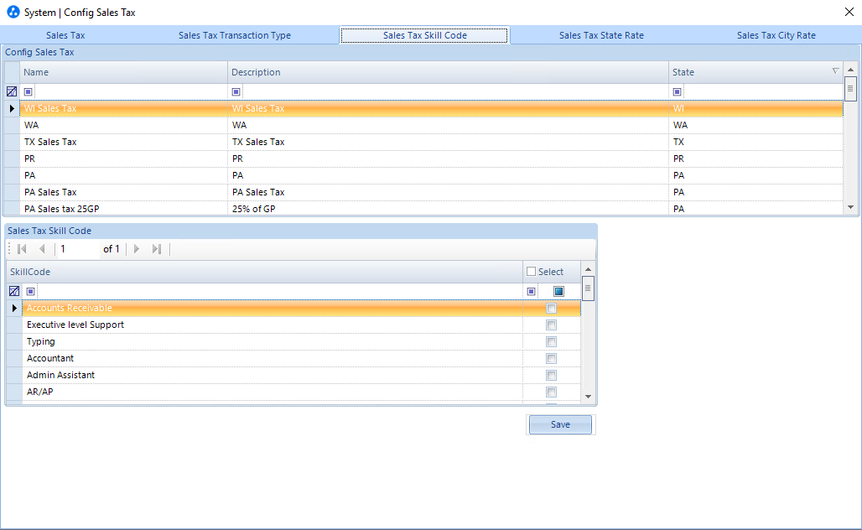The width and height of the screenshot is (862, 530).
Task: Go to Sales Tax City Rate tab
Action: (x=776, y=35)
